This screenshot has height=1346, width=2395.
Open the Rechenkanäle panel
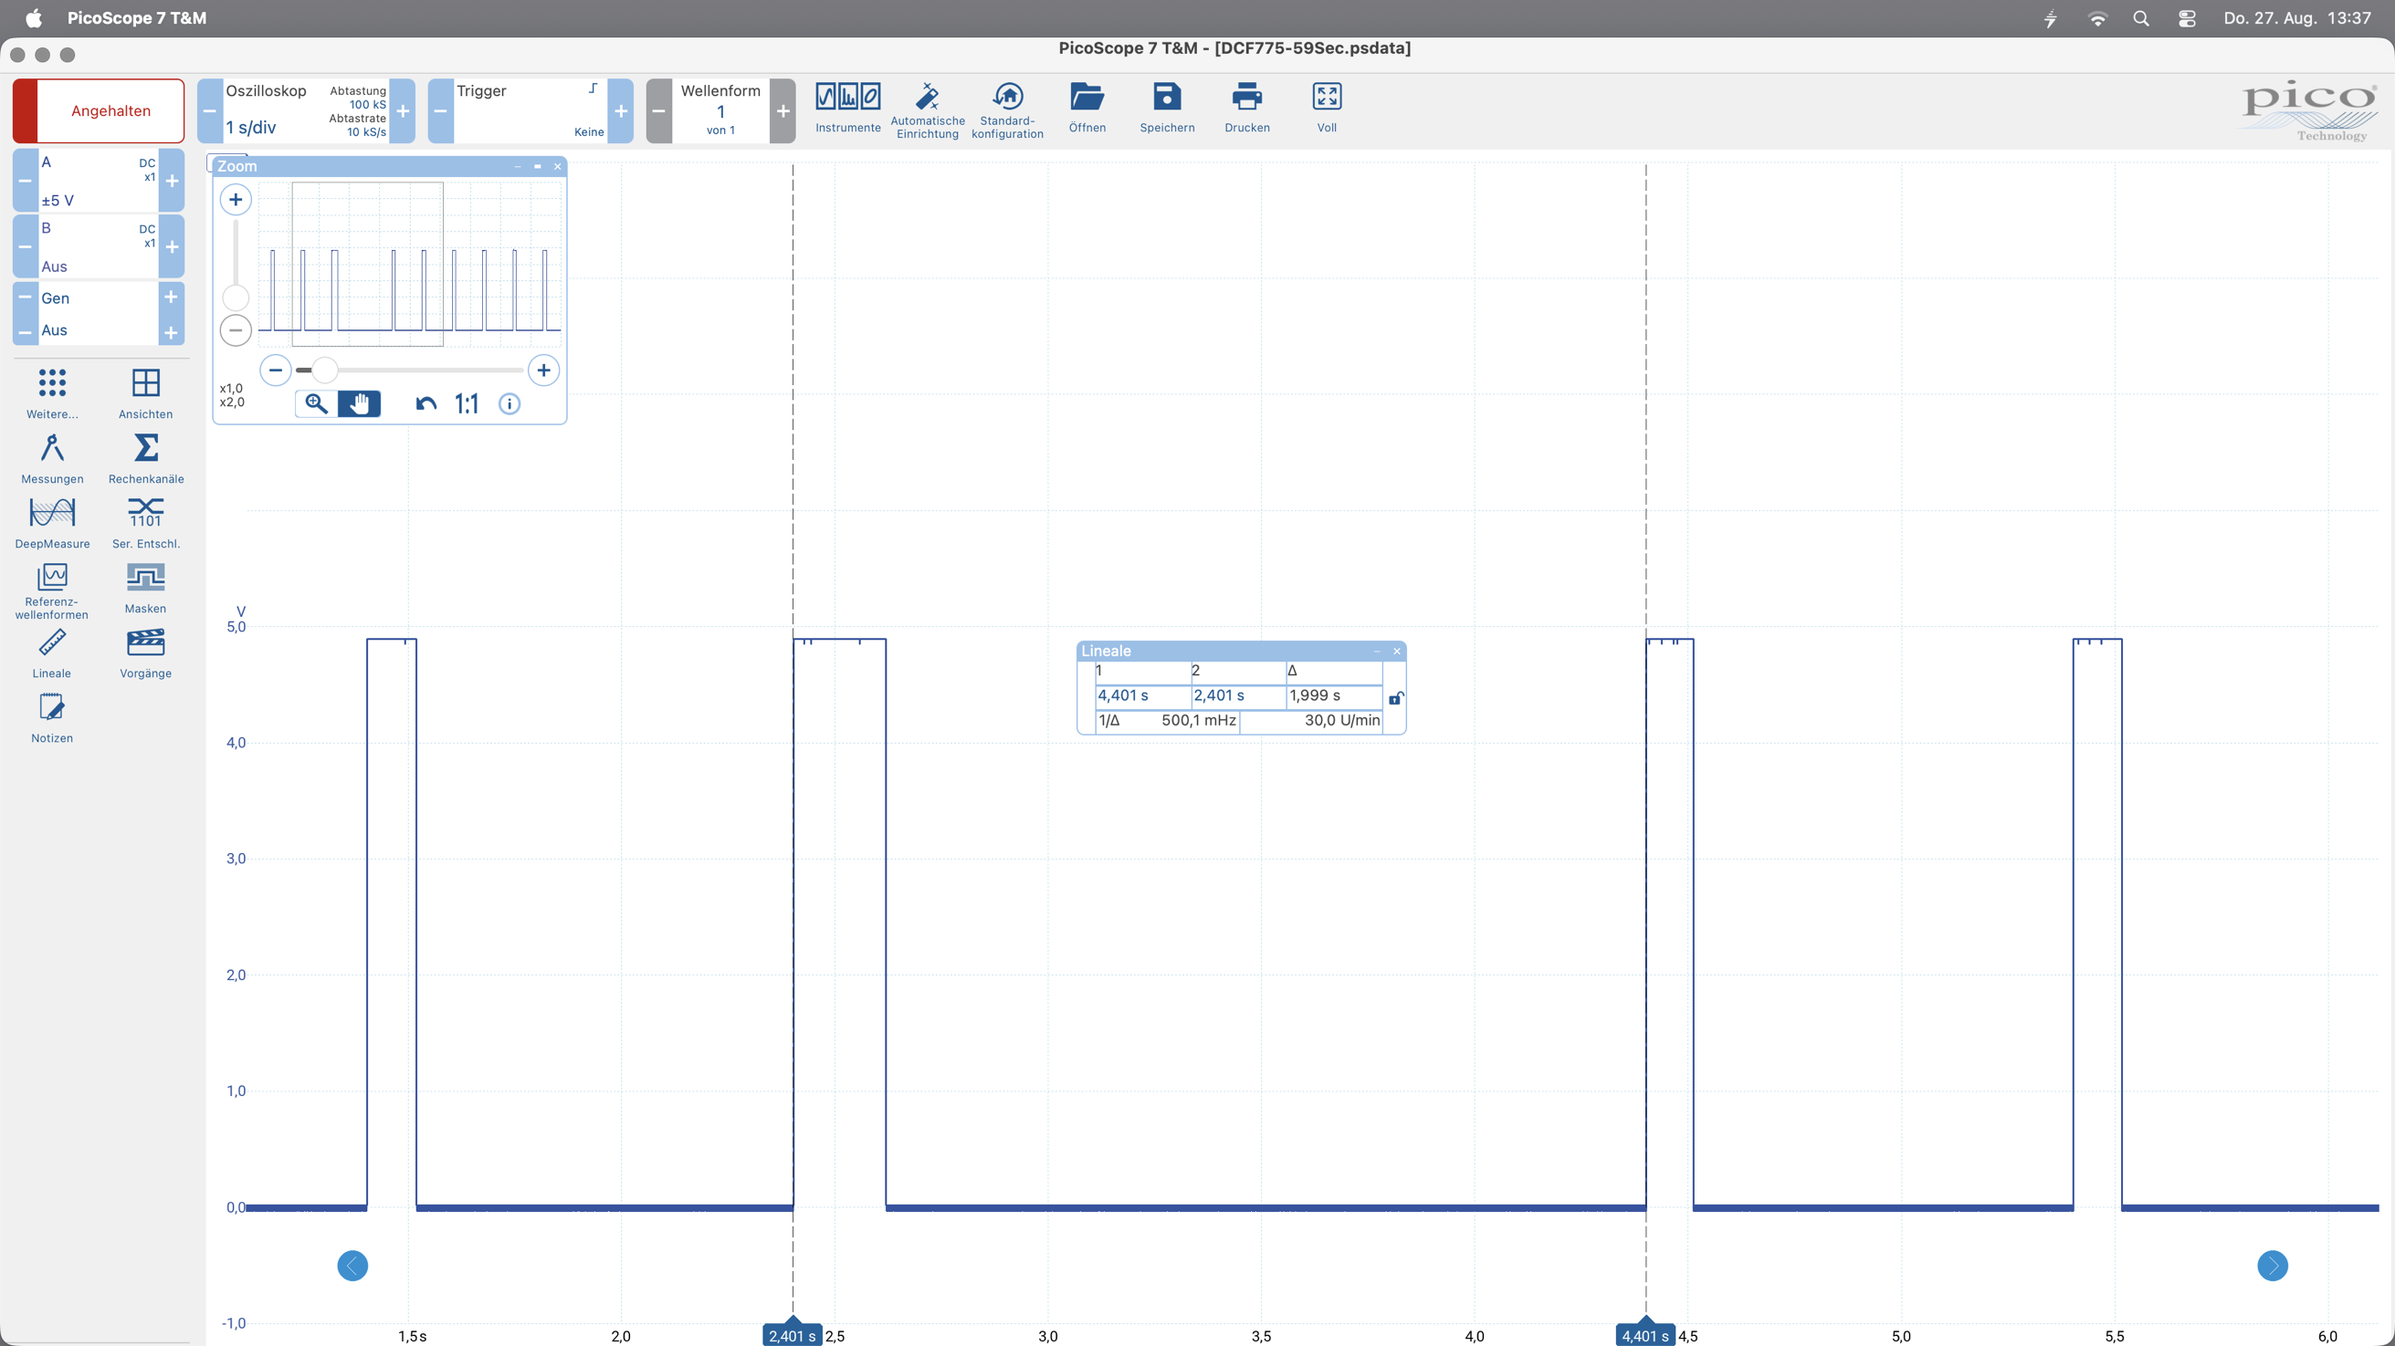[x=146, y=458]
